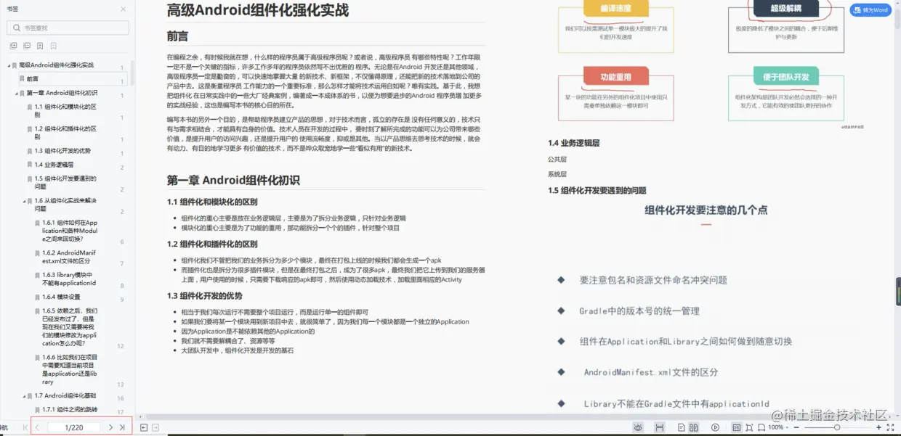Expand all bookmarks with the plus icon

pos(13,46)
